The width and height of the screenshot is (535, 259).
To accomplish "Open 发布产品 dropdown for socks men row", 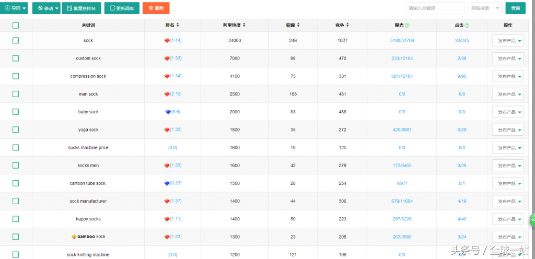I will [508, 166].
